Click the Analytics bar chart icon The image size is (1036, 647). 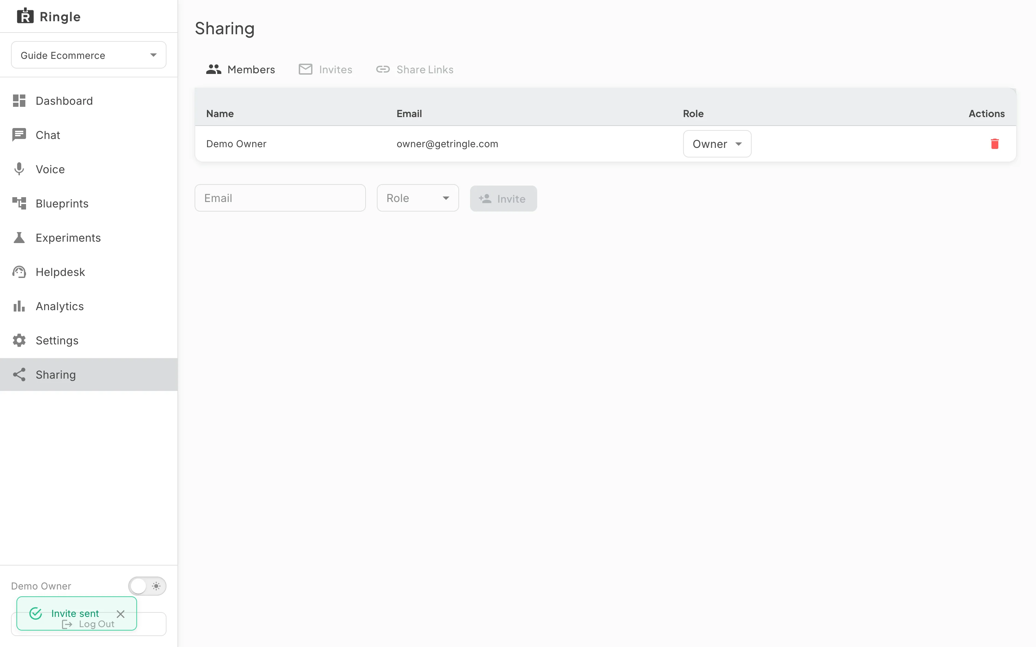coord(19,306)
